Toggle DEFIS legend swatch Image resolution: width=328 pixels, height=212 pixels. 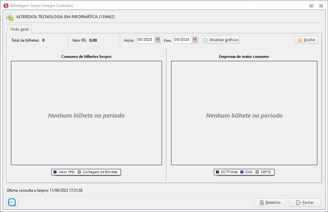(257, 172)
